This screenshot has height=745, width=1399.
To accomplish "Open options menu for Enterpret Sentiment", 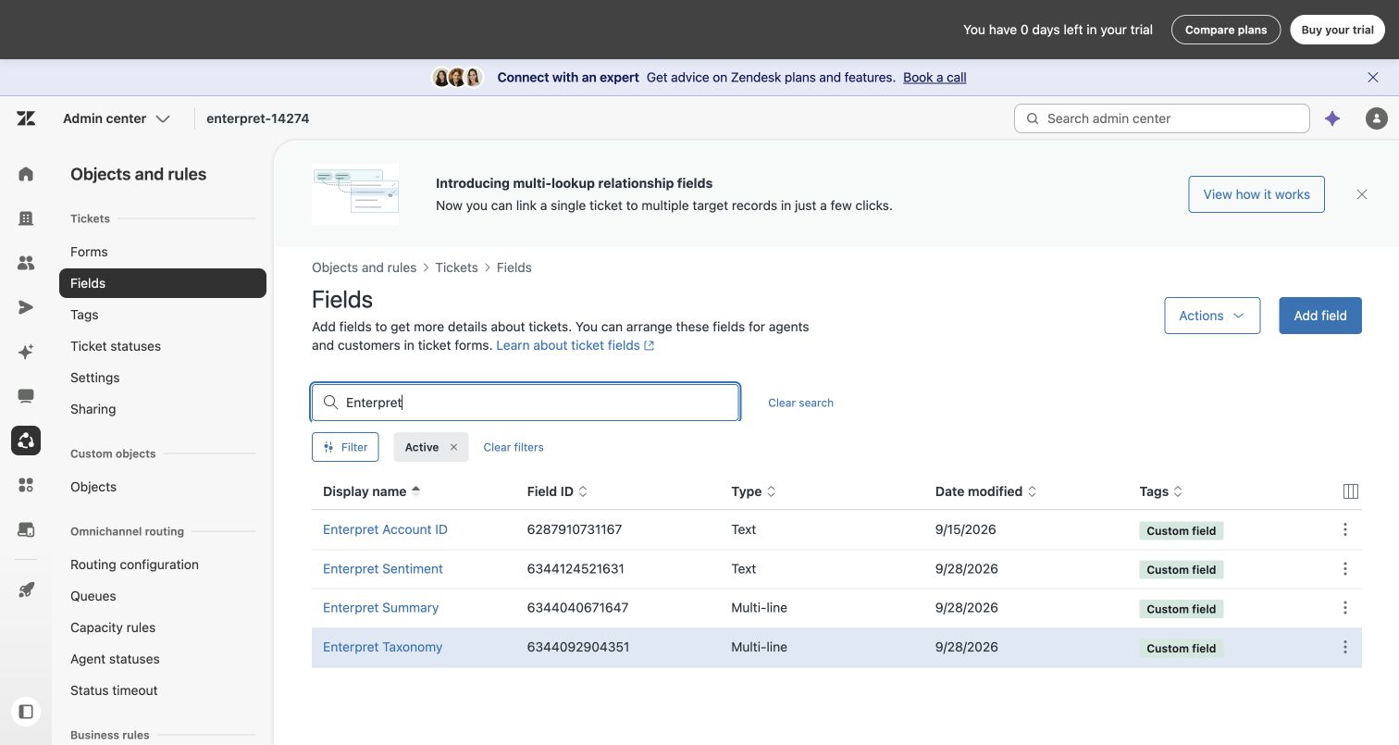I will (1345, 569).
